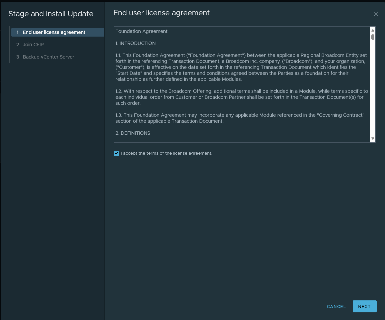Click inside paragraph 1.2 about Broadcom Offering

(x=240, y=97)
